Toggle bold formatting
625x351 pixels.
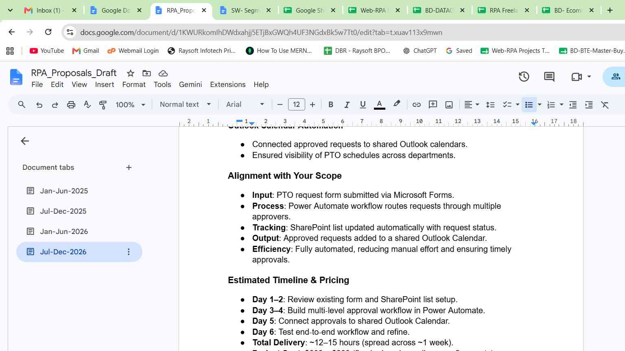tap(331, 105)
